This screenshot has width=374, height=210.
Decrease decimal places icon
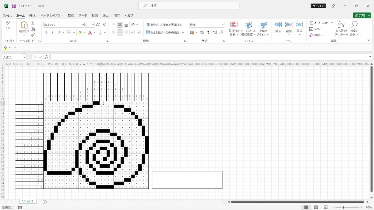[221, 32]
